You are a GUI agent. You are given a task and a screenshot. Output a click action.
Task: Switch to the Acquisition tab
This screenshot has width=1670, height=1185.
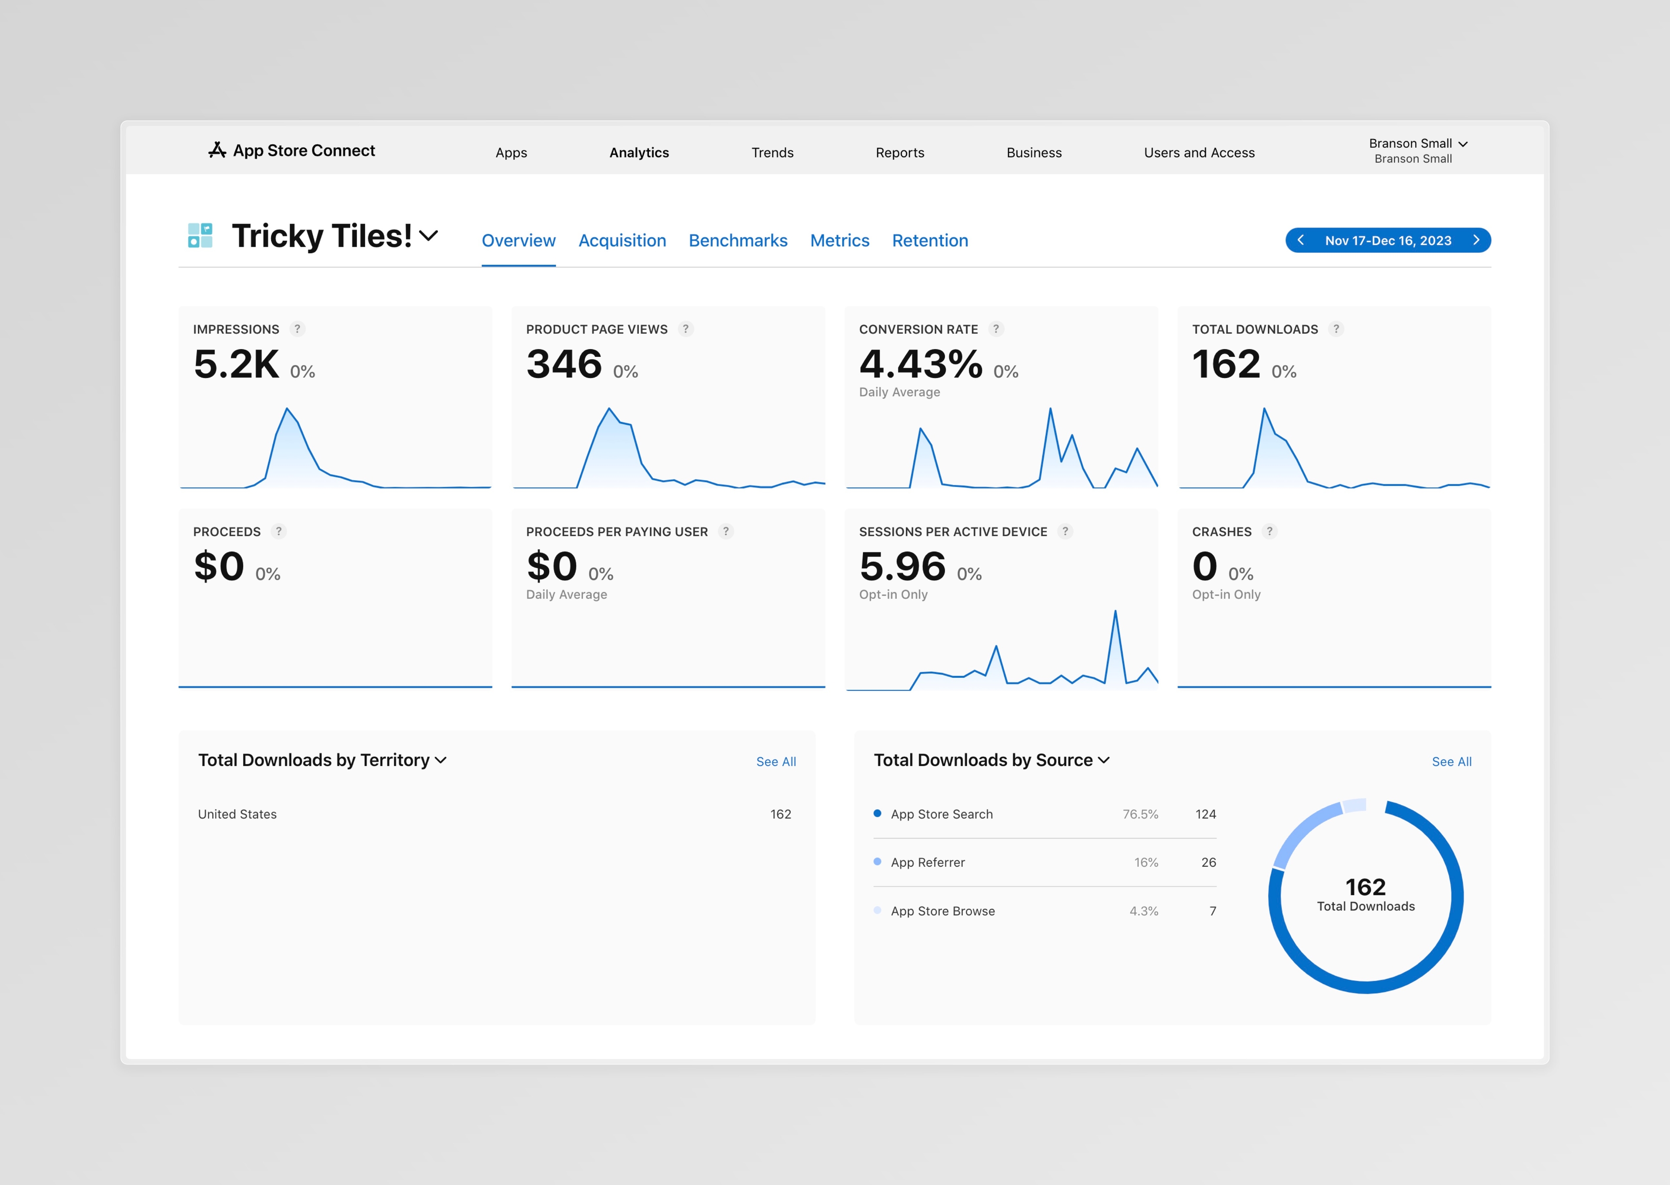pyautogui.click(x=622, y=241)
